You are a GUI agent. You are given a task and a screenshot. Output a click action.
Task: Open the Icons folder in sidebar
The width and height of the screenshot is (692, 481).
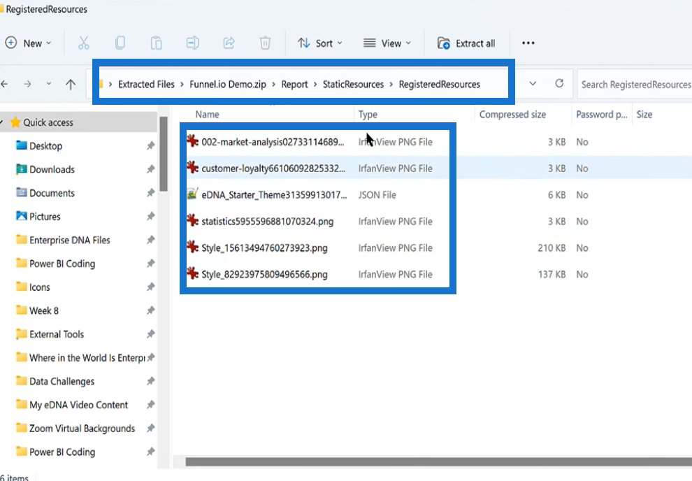(39, 287)
